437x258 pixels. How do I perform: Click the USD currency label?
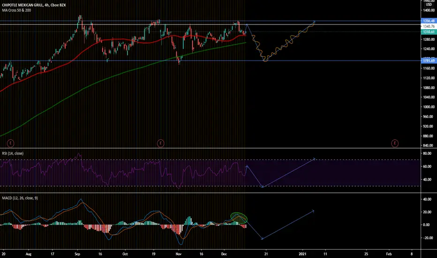pyautogui.click(x=429, y=5)
